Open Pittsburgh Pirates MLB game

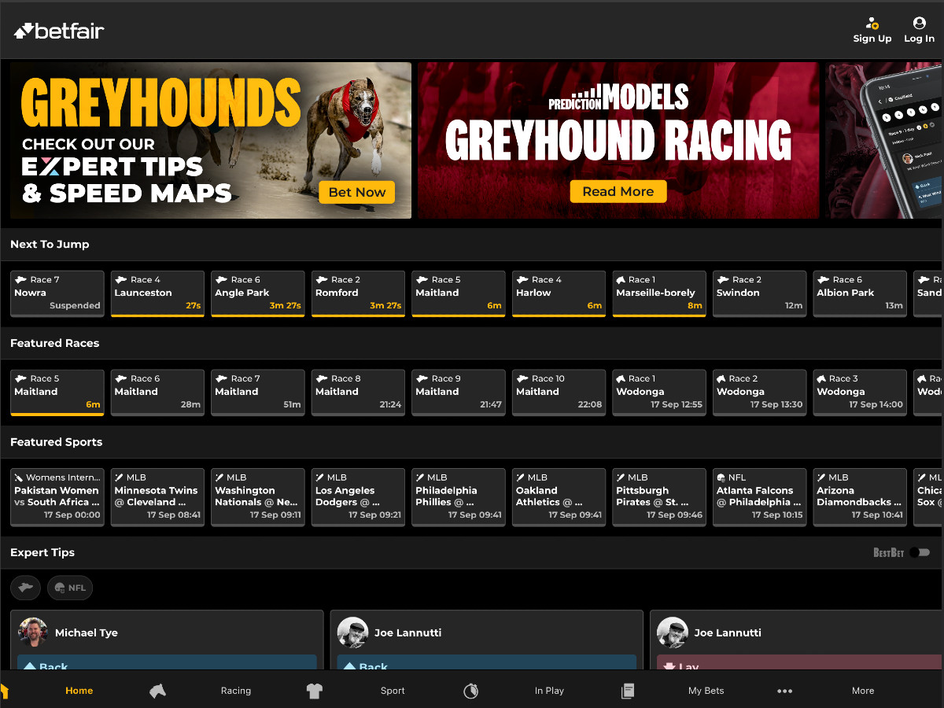coord(659,497)
